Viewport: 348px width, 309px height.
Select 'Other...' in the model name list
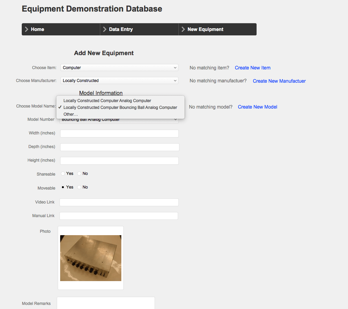70,114
